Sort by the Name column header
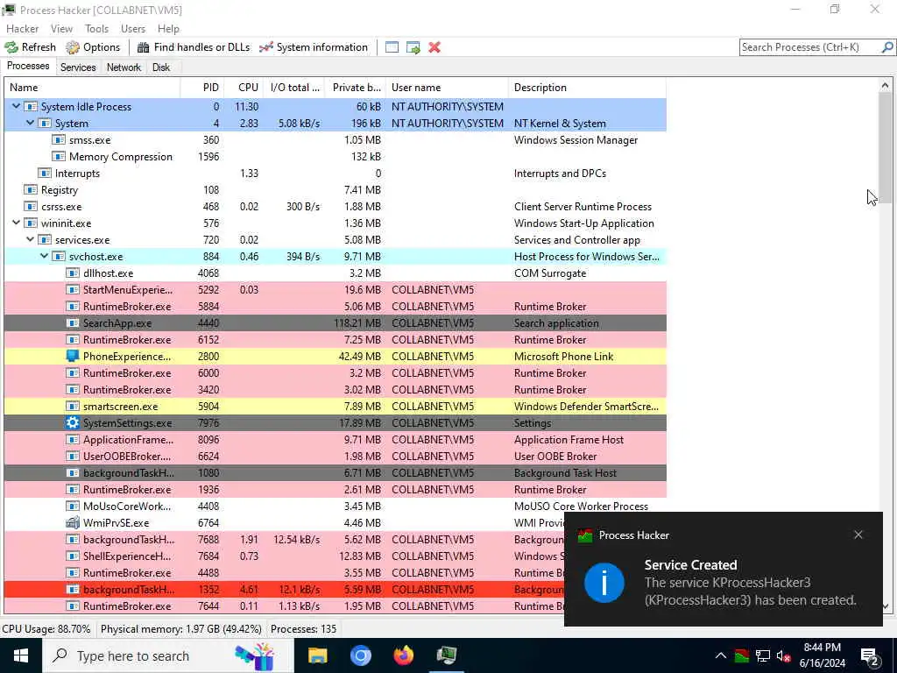 coord(92,88)
